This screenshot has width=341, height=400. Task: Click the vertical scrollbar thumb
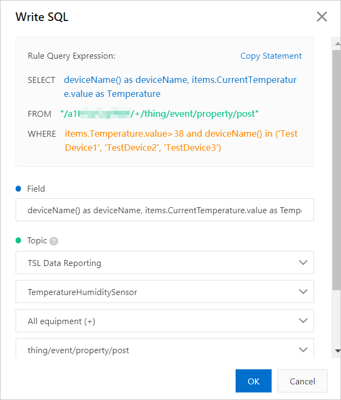(336, 170)
